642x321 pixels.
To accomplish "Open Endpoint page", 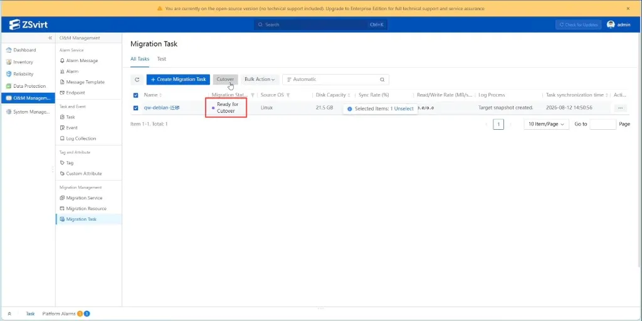I will (75, 93).
